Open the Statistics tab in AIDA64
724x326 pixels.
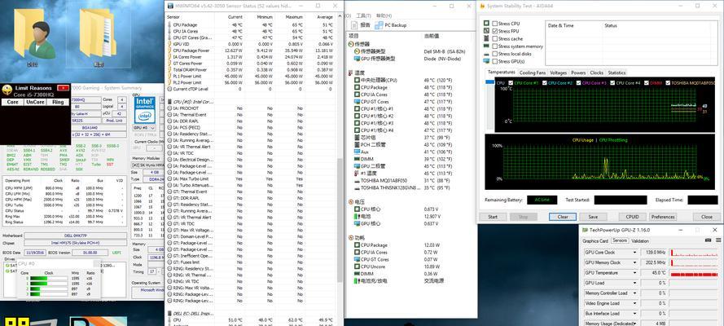click(616, 73)
